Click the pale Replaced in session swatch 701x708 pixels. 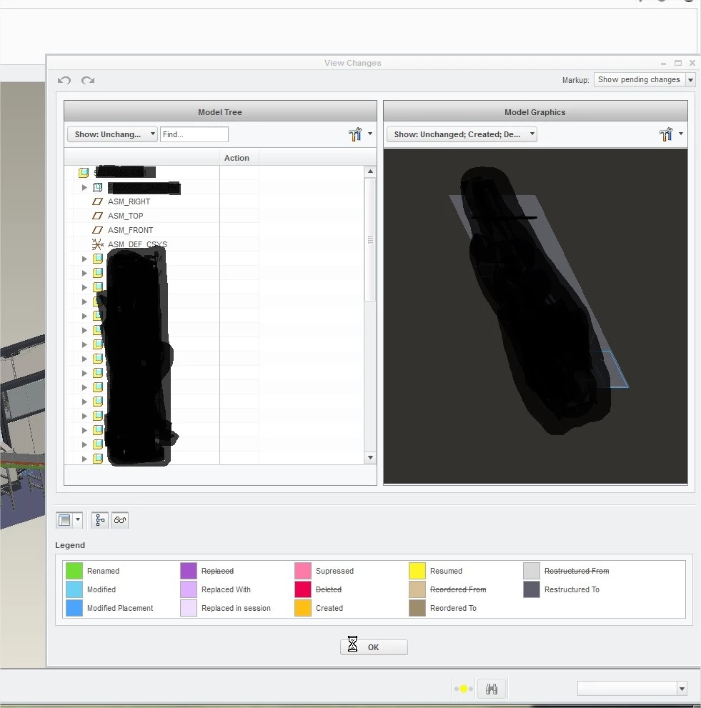[189, 608]
